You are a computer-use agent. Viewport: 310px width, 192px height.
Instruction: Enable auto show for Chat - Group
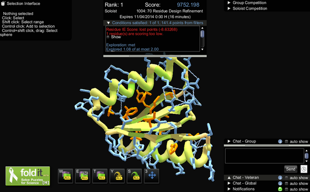point(286,142)
